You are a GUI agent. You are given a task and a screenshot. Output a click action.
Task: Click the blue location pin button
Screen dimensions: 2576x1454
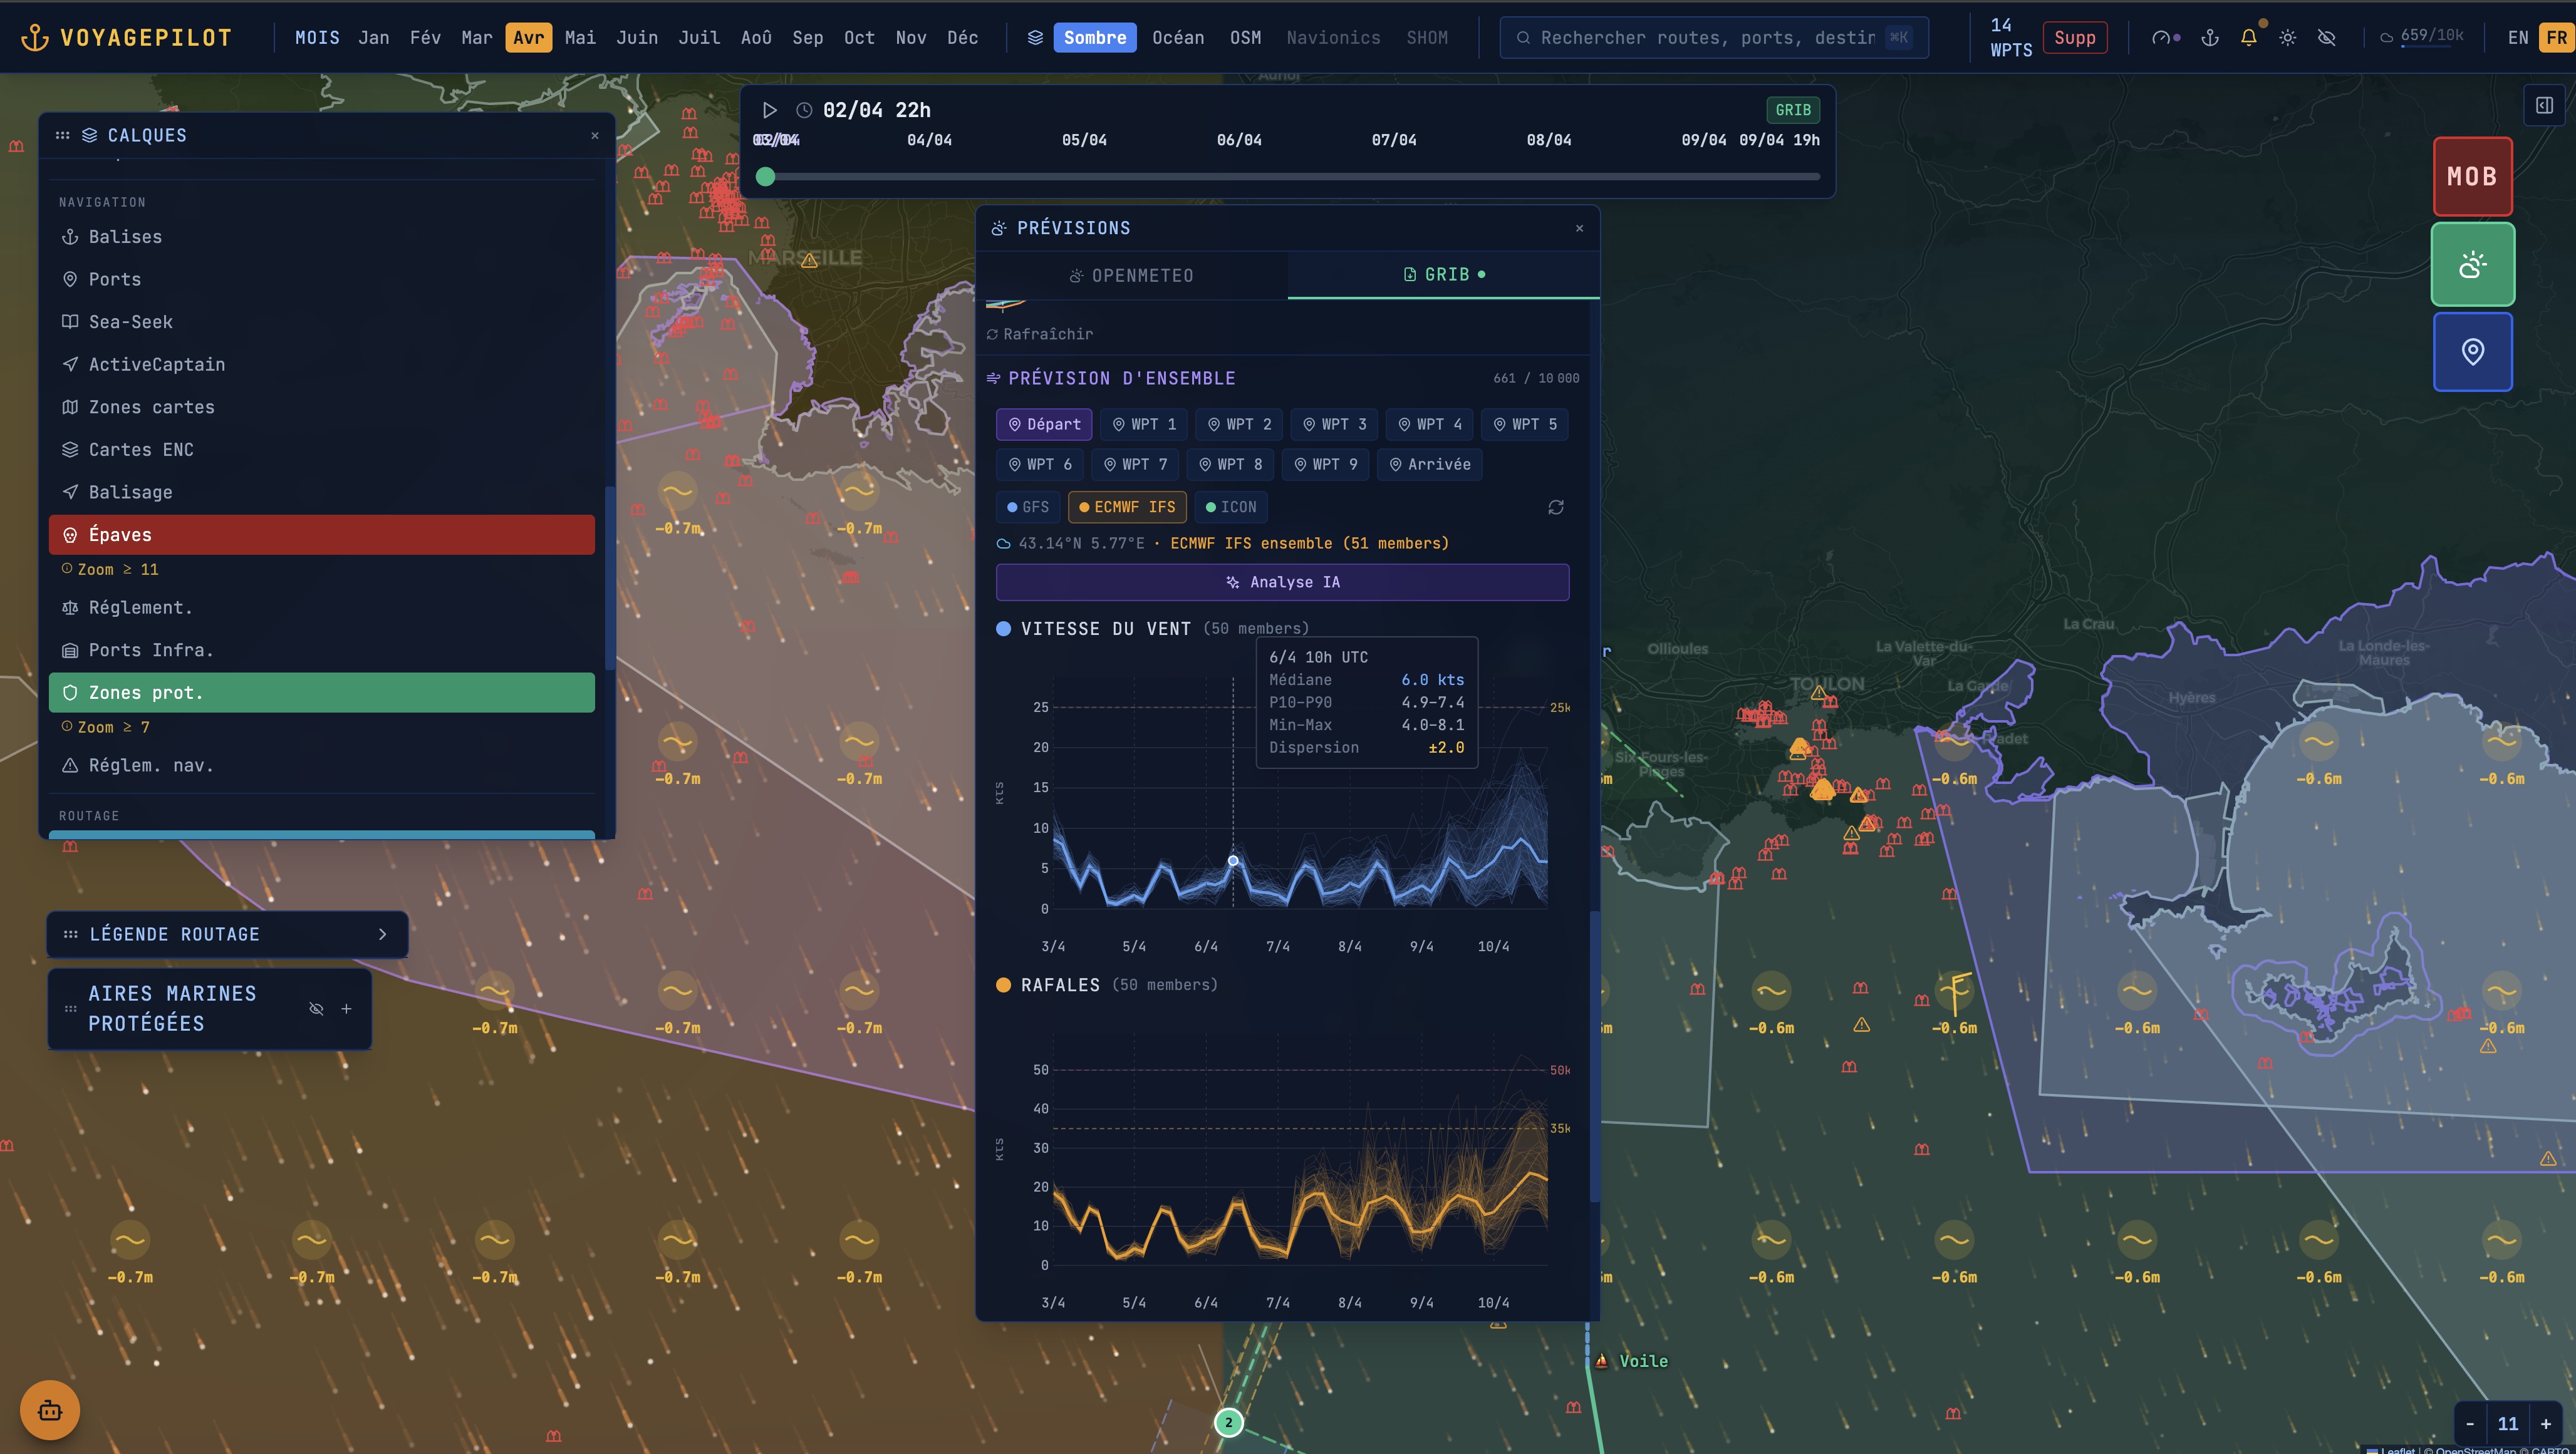click(2472, 352)
